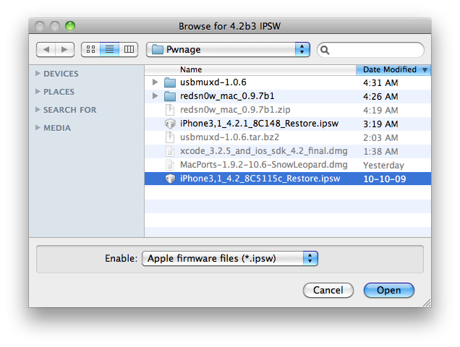460x347 pixels.
Task: Click the usbmuxd tar.bz2 file icon
Action: [x=170, y=137]
